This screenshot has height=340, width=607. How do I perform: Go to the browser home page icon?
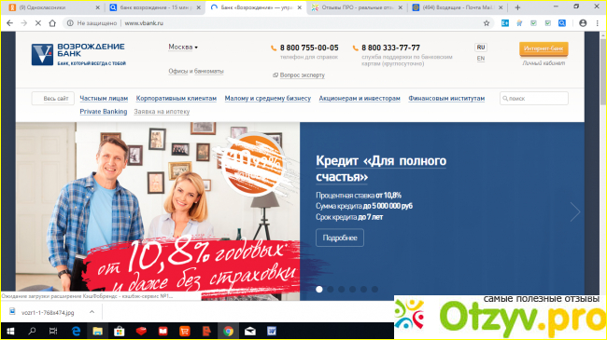52,23
